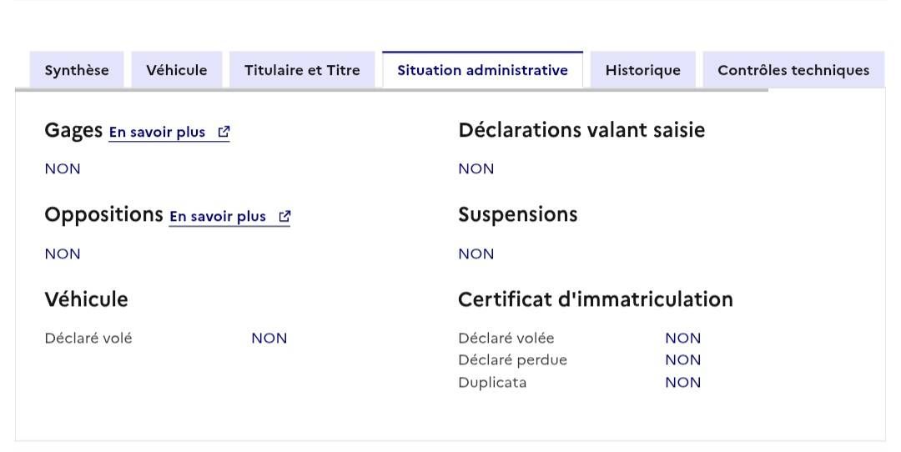
Task: Click the external-link icon beside Oppositions
Action: [284, 217]
